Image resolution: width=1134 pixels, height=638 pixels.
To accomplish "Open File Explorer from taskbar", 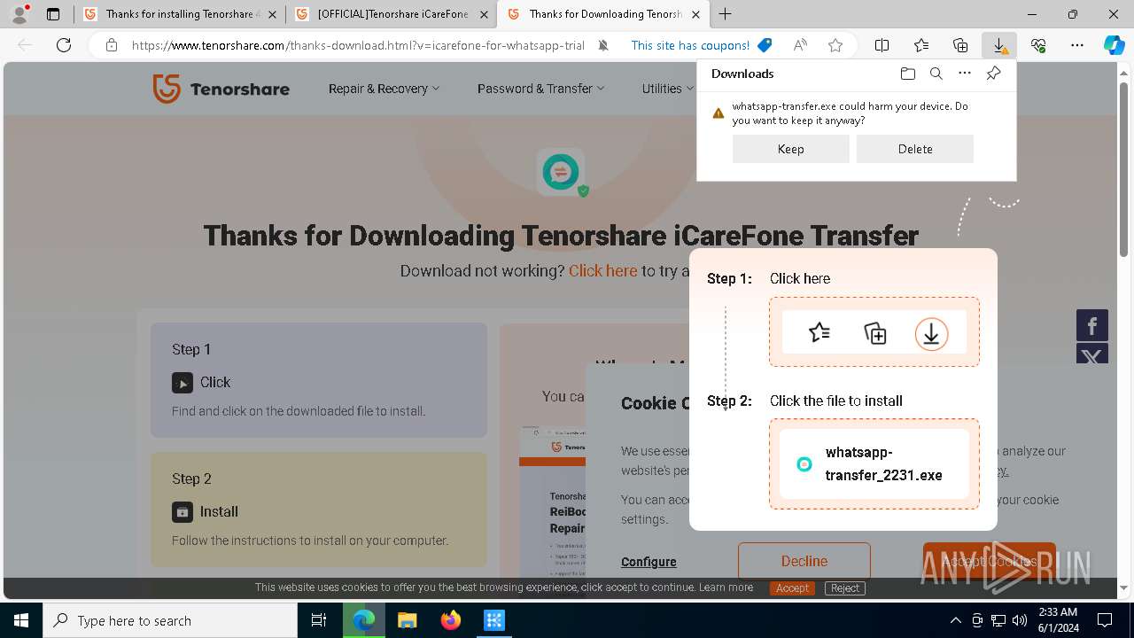I will point(407,620).
